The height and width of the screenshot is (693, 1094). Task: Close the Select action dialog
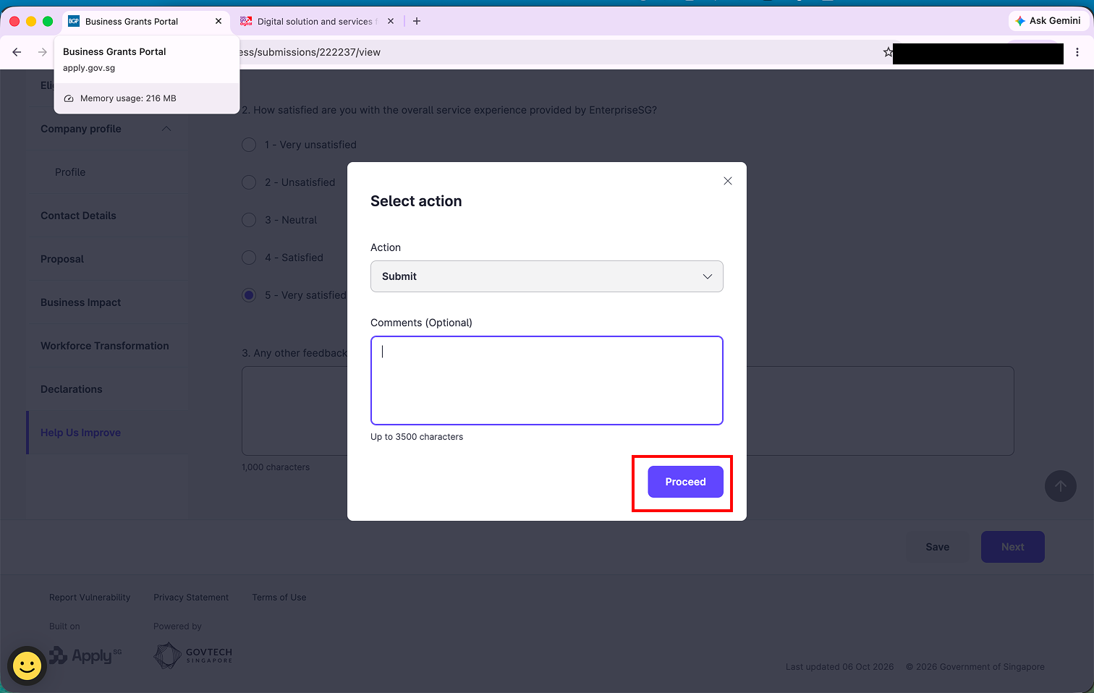click(728, 181)
